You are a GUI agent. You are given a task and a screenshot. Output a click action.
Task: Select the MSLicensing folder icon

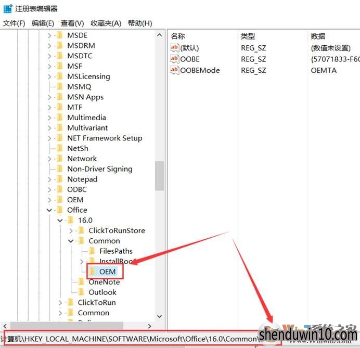pos(60,76)
